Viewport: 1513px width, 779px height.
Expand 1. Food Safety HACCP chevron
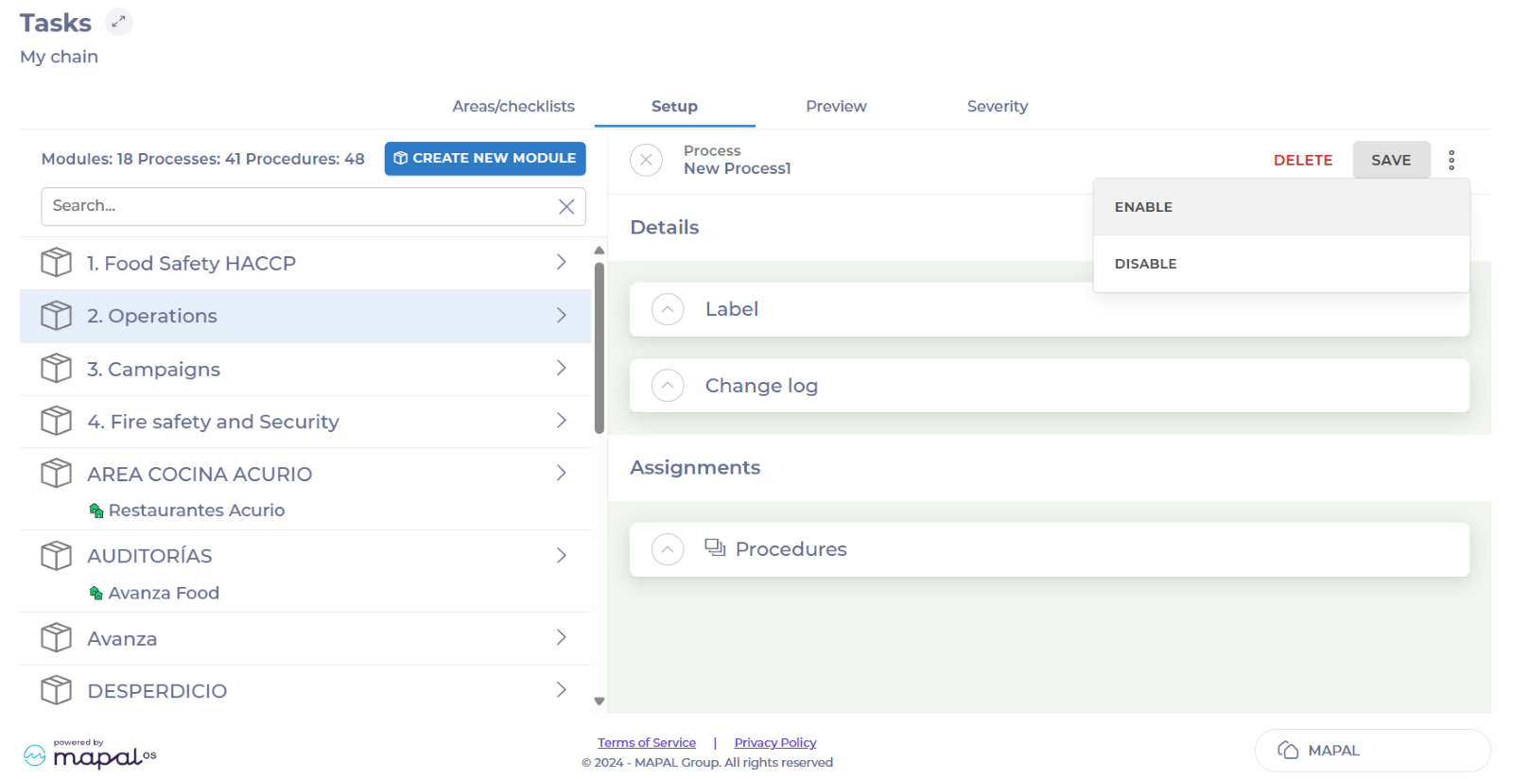pyautogui.click(x=562, y=262)
